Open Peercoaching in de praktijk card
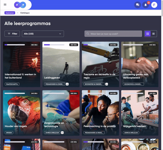 [x=101, y=113]
